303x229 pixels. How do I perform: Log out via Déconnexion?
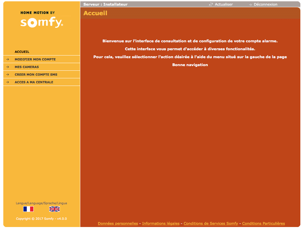[x=266, y=4]
